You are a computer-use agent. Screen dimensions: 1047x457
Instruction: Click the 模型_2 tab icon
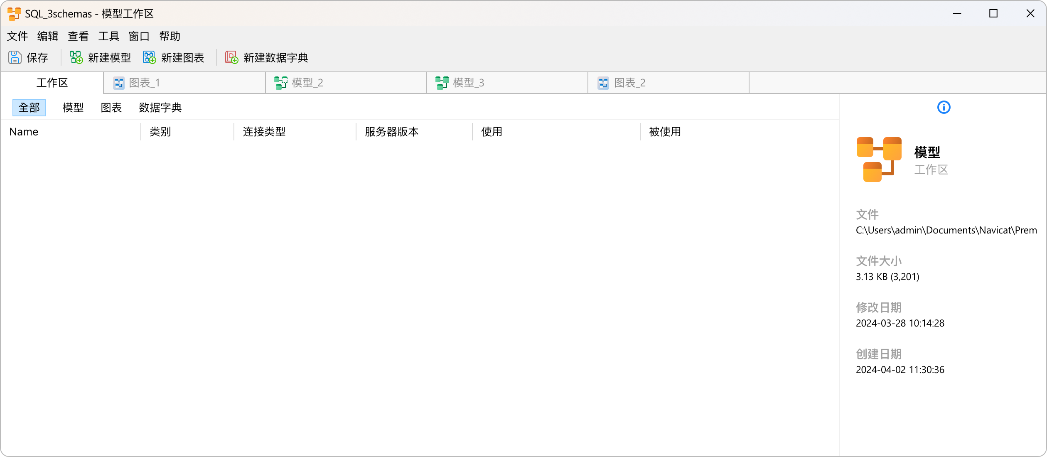(x=281, y=83)
